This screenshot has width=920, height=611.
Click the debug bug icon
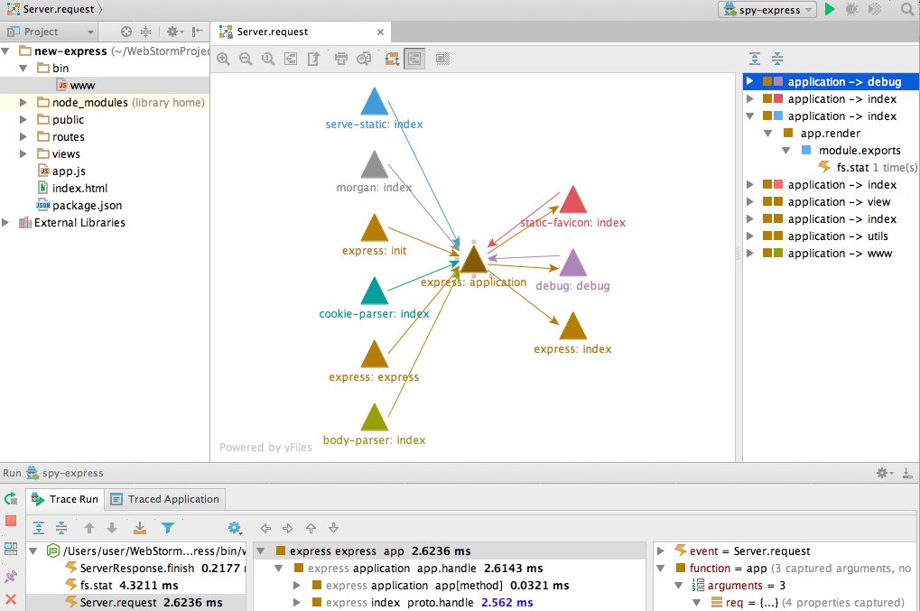[x=852, y=10]
